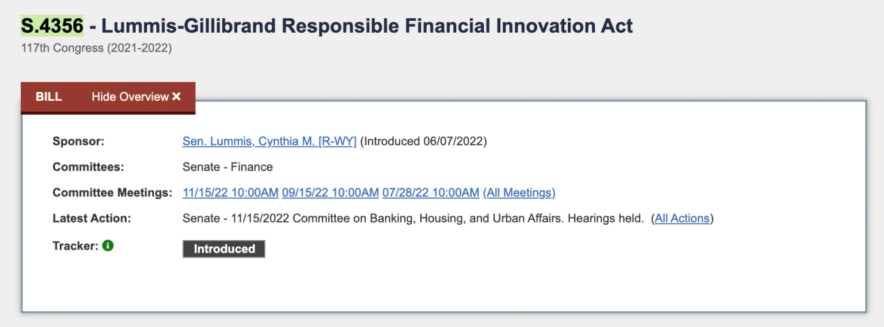Click the Tracker field label

(75, 246)
